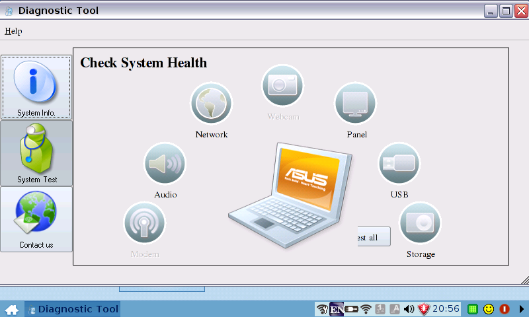Click the Modem test icon
This screenshot has width=529, height=317.
click(144, 223)
